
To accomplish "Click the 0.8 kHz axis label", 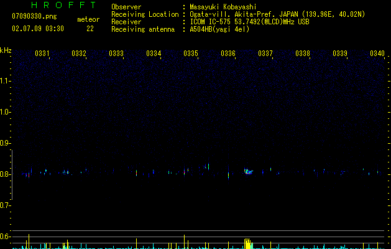I will click(5, 174).
